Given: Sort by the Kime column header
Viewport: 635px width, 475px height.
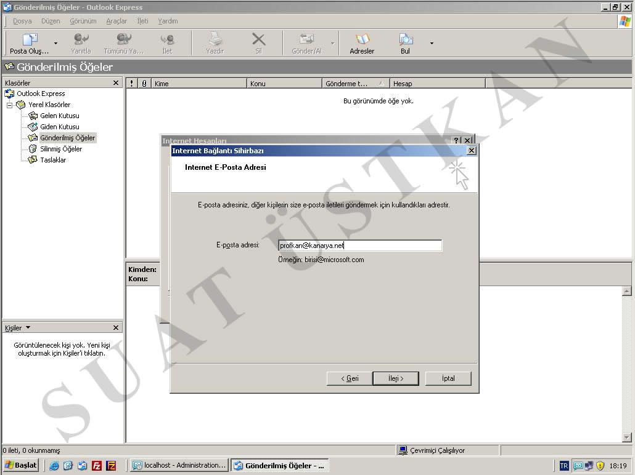Looking at the screenshot, I should [x=199, y=83].
